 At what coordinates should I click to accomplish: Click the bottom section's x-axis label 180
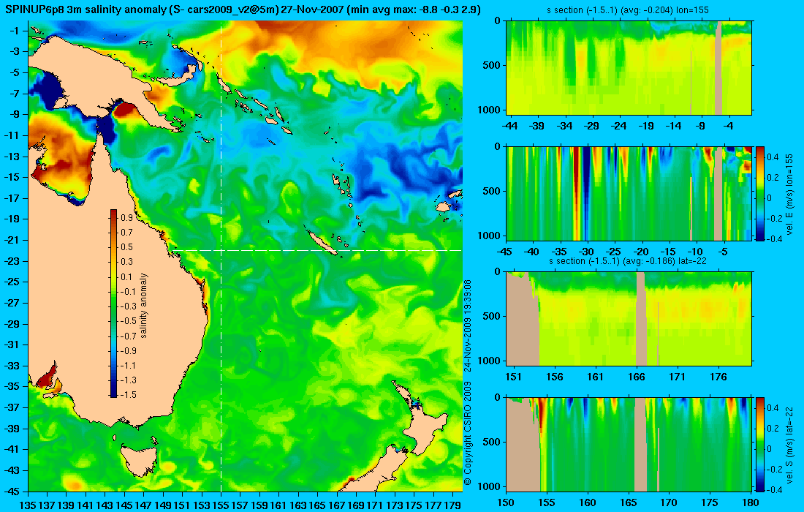750,502
